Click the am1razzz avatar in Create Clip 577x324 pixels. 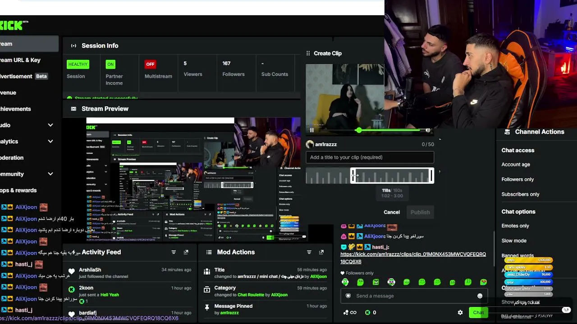[310, 144]
